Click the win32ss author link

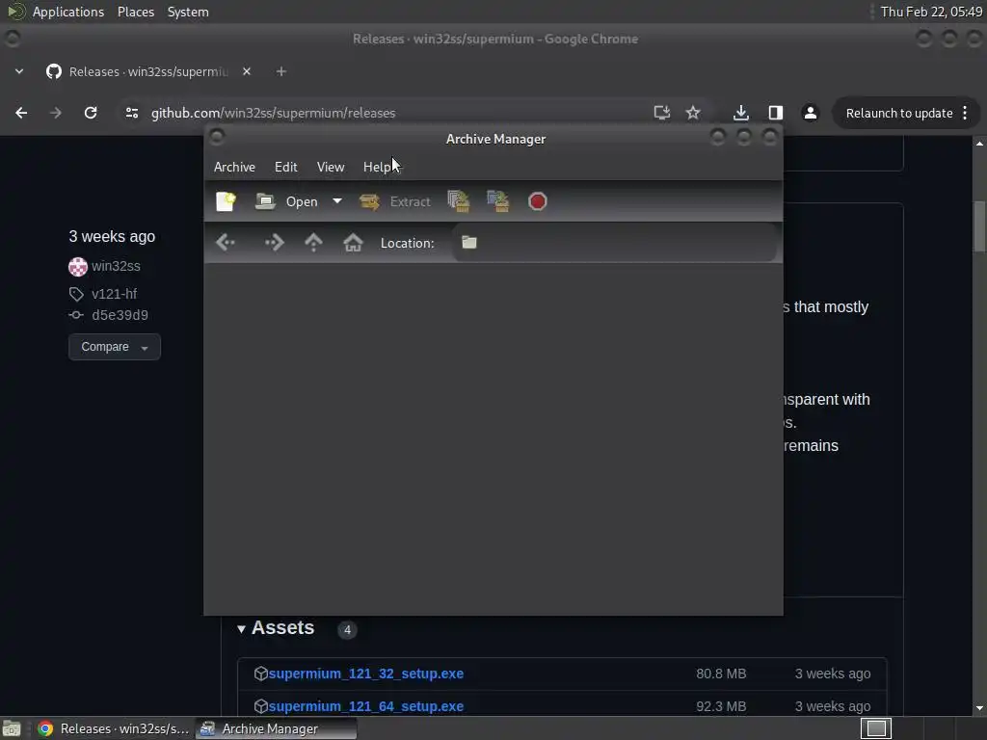tap(116, 266)
